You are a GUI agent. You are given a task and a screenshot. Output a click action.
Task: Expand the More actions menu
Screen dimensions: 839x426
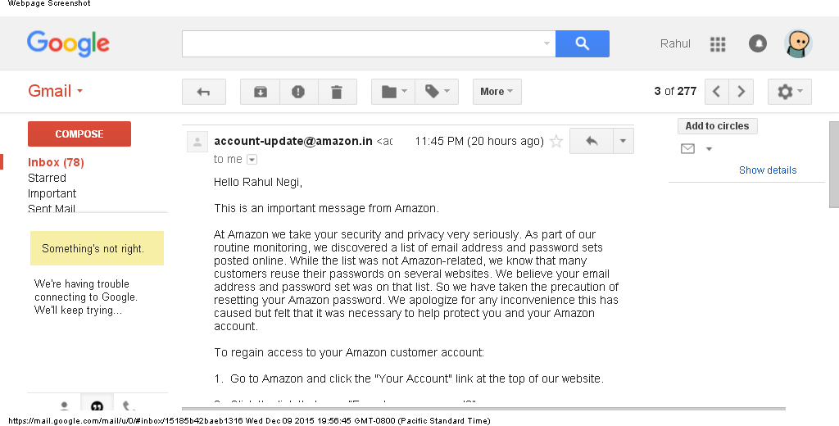coord(497,92)
